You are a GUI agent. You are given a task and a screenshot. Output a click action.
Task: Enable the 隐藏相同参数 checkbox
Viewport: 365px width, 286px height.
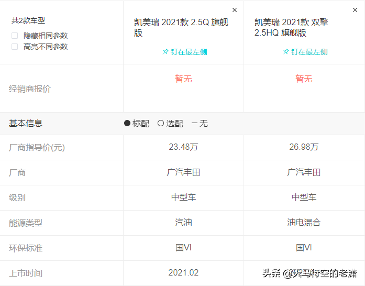click(15, 36)
